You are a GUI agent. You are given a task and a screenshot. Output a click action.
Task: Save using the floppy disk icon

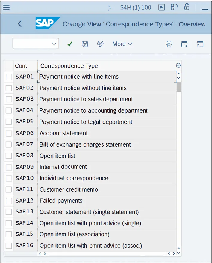(x=85, y=44)
